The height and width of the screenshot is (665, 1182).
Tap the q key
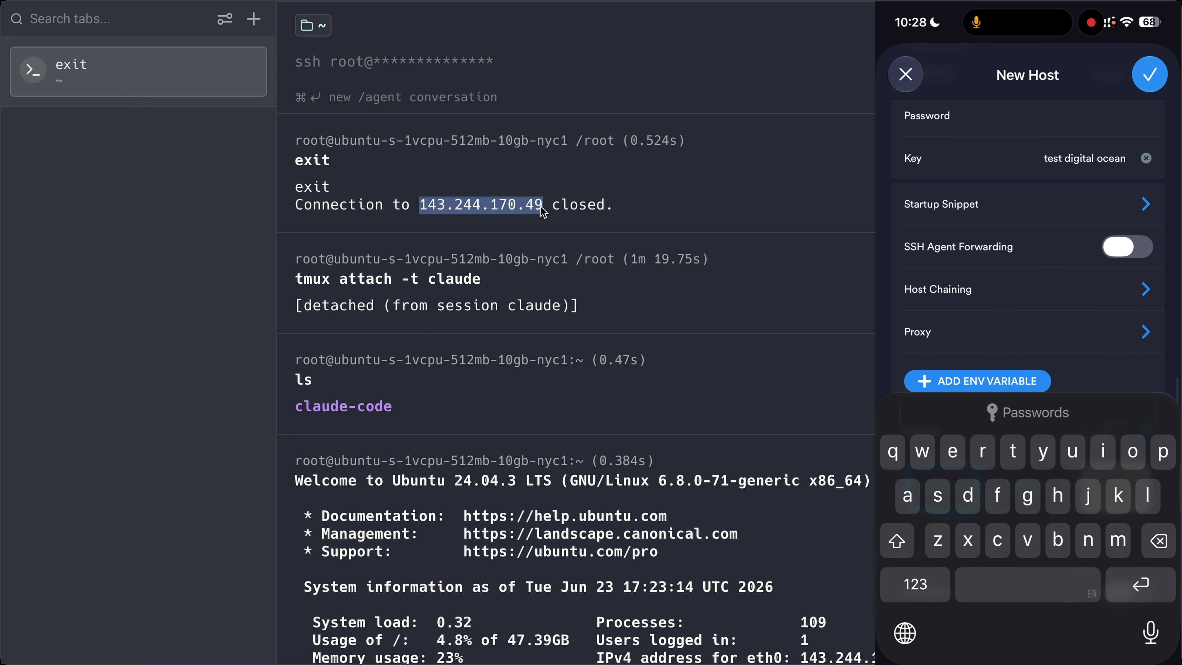[x=892, y=452]
